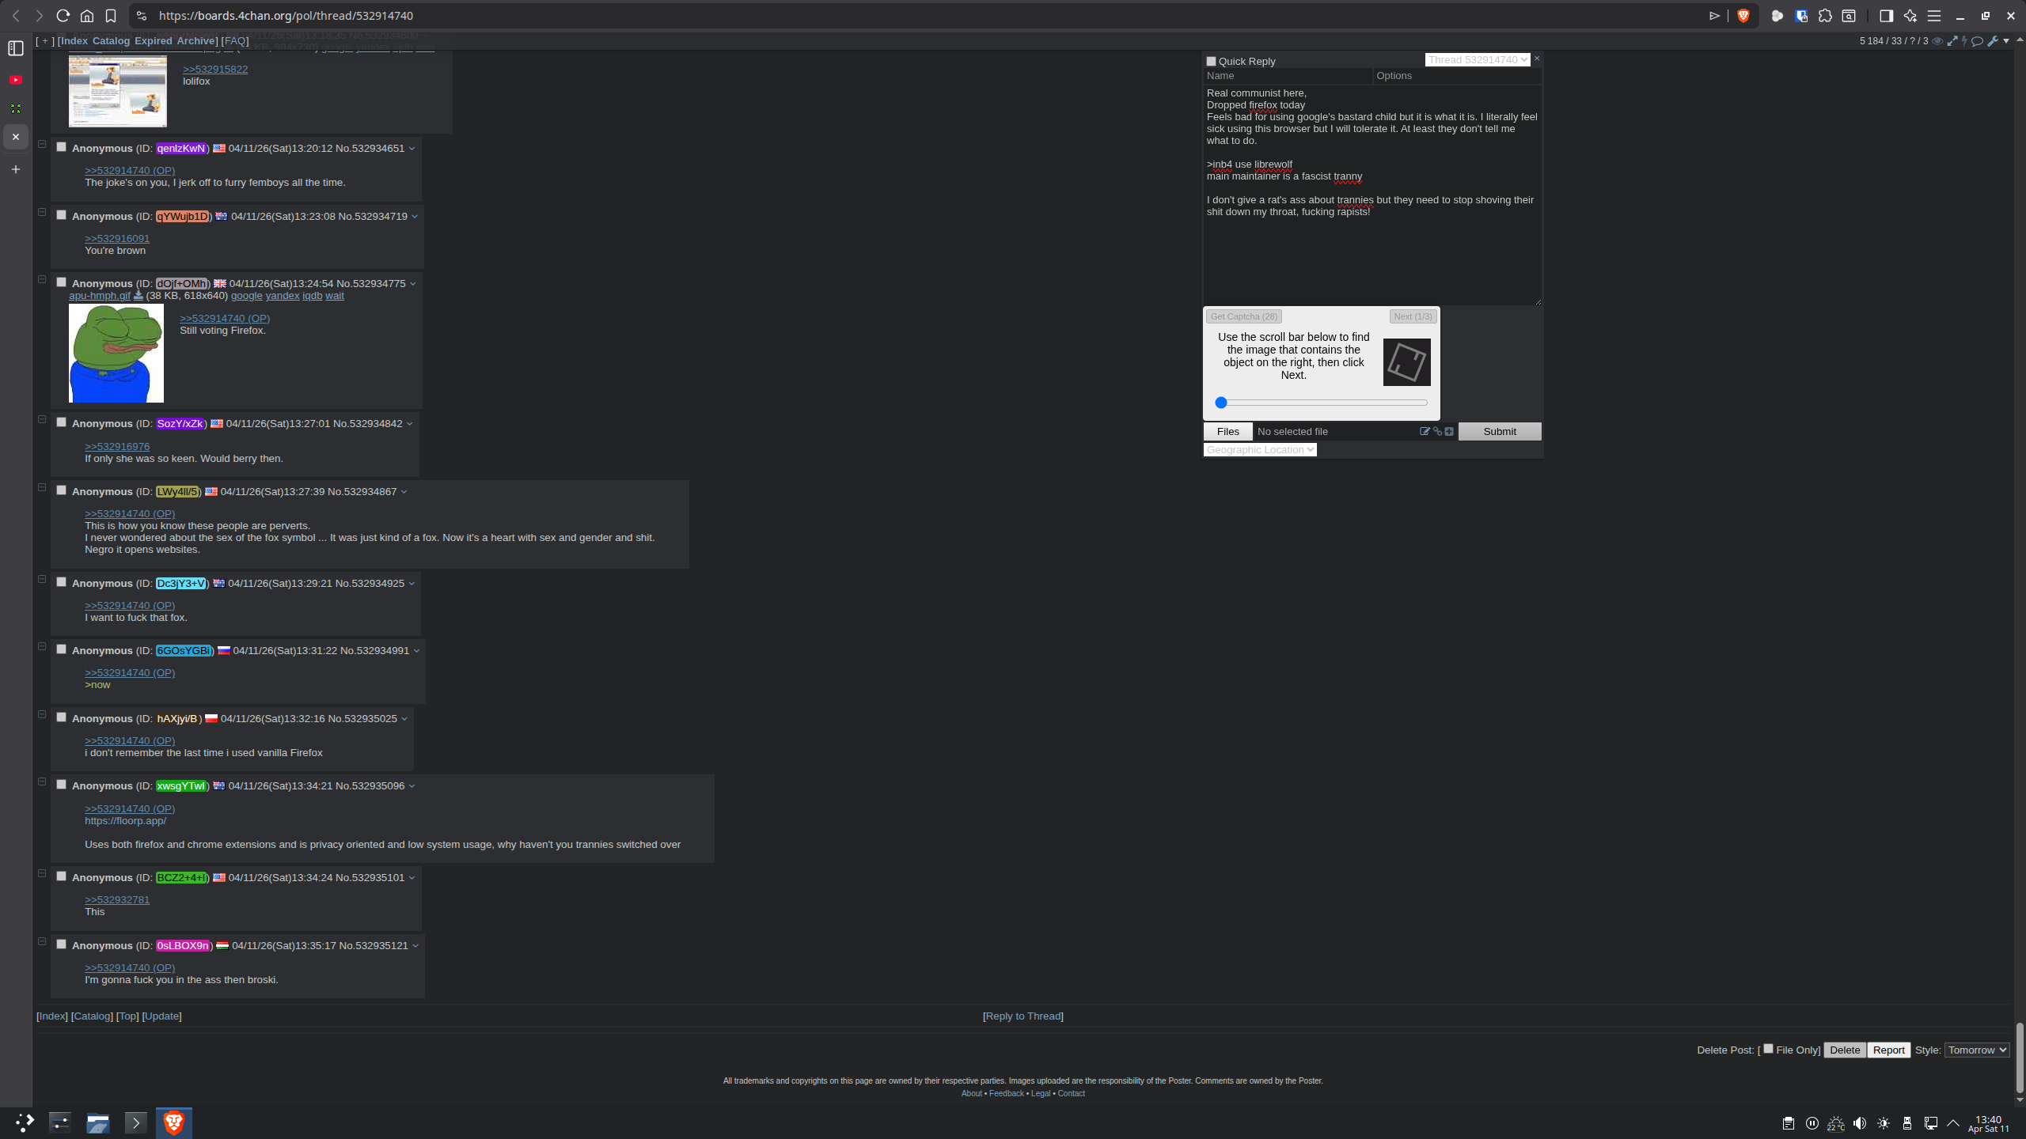Image resolution: width=2026 pixels, height=1139 pixels.
Task: Open the Thread 532914740 dropdown
Action: click(x=1477, y=60)
